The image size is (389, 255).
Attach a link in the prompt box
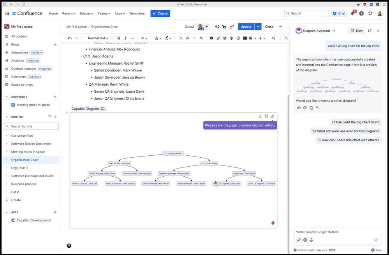point(299,240)
